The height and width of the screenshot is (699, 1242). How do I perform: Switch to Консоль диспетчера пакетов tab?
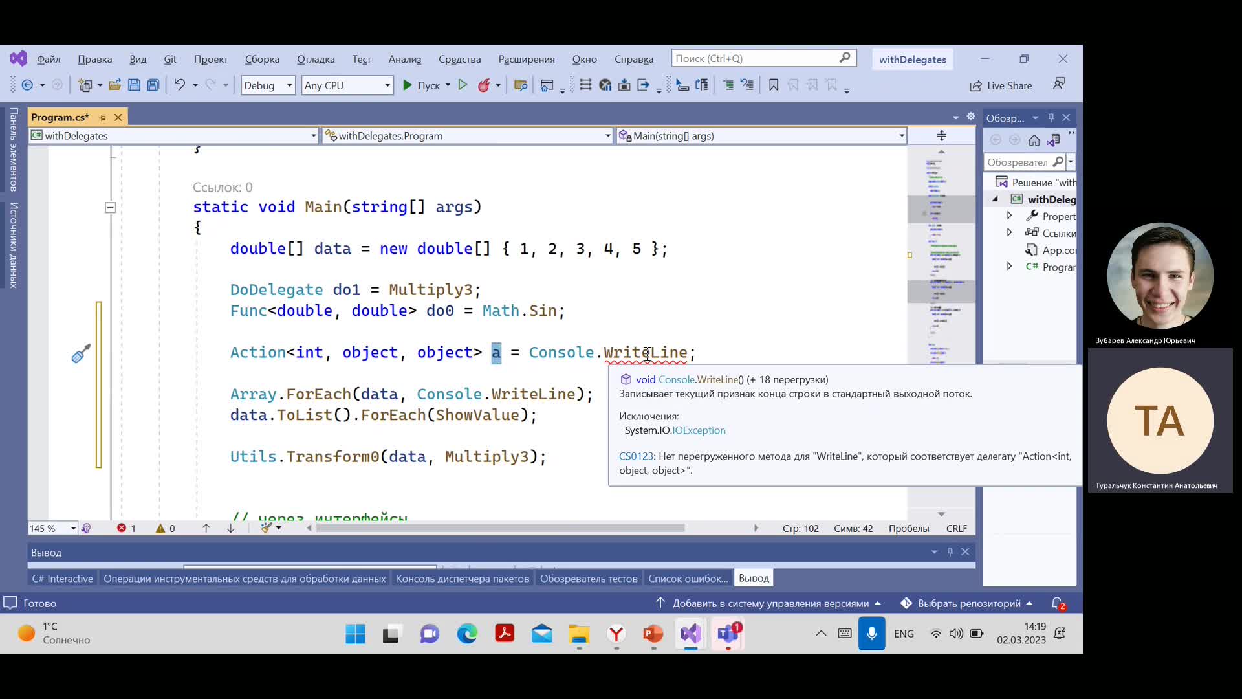(463, 578)
